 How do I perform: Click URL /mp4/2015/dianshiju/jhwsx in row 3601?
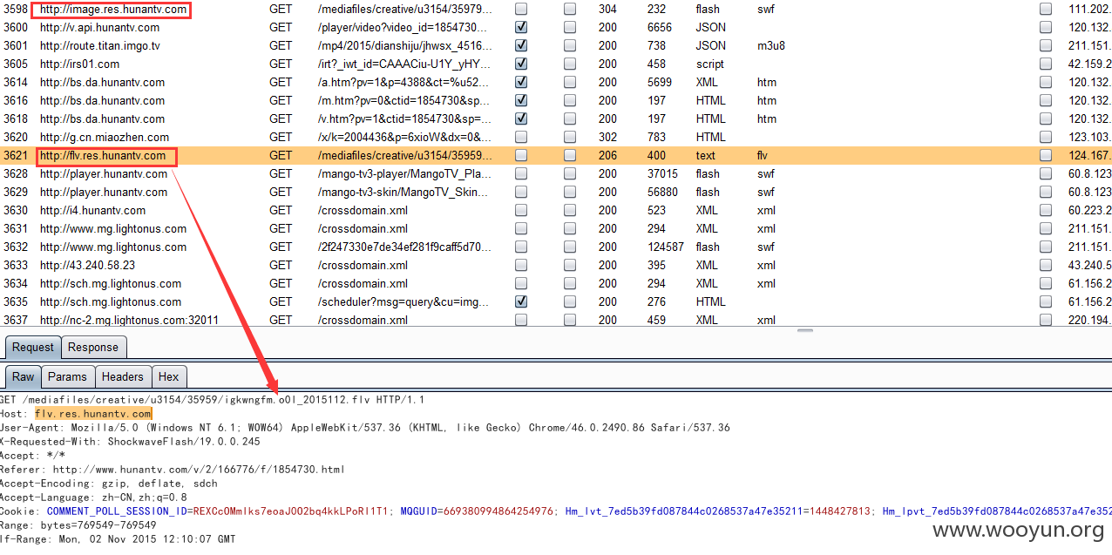pyautogui.click(x=403, y=46)
